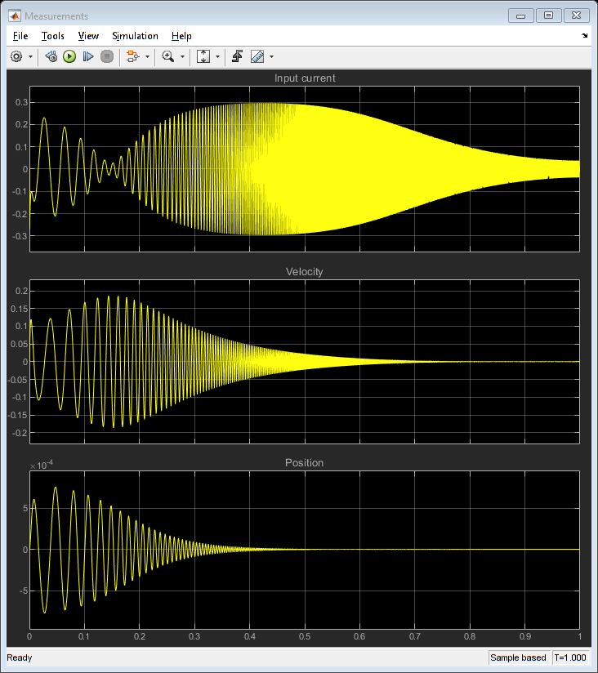Image resolution: width=598 pixels, height=673 pixels.
Task: Open the scope Configuration Properties gear
Action: click(16, 56)
